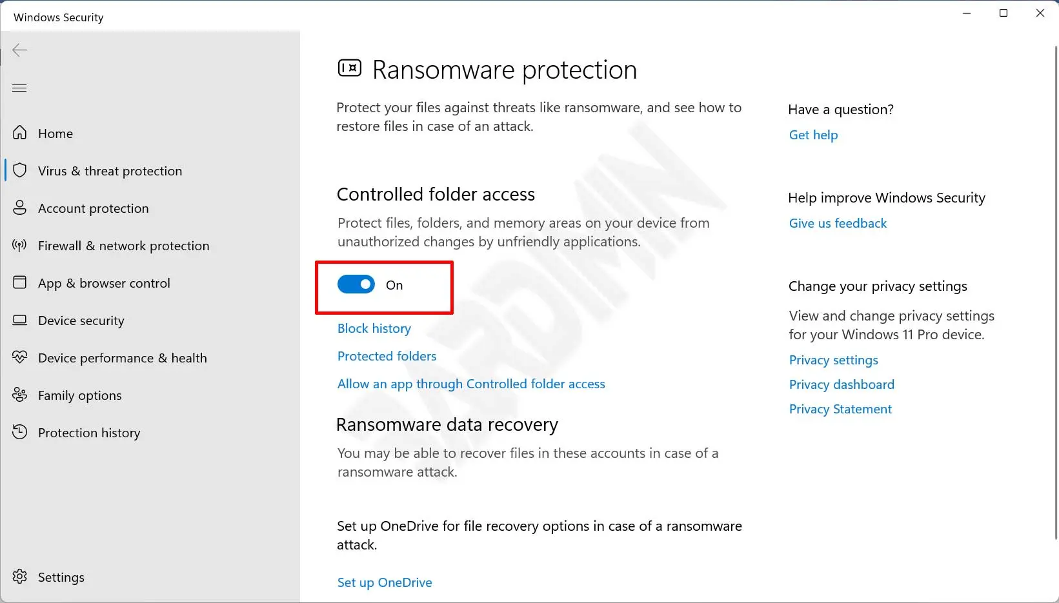1059x603 pixels.
Task: Open Settings via the gear icon
Action: (x=20, y=577)
